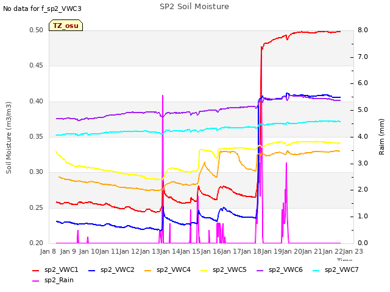This screenshot has height=292, width=390.
Task: Click the 0.0 right axis tick label
Action: click(363, 243)
